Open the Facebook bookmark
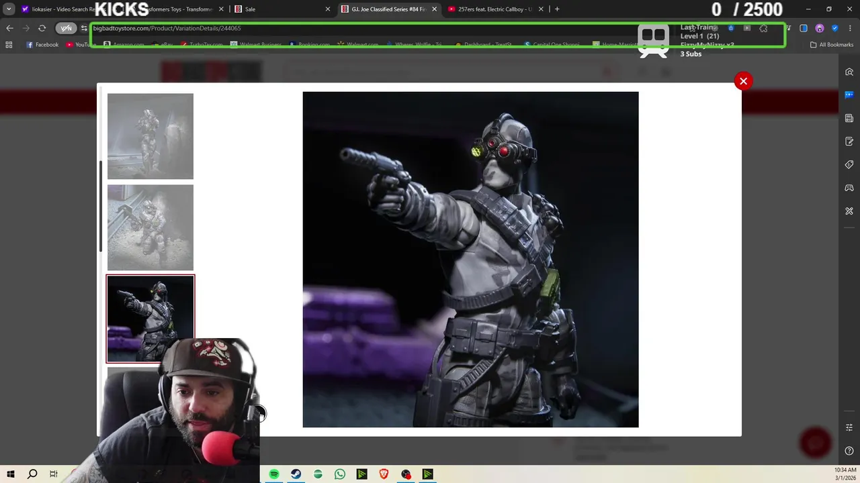Viewport: 860px width, 483px height. (42, 45)
